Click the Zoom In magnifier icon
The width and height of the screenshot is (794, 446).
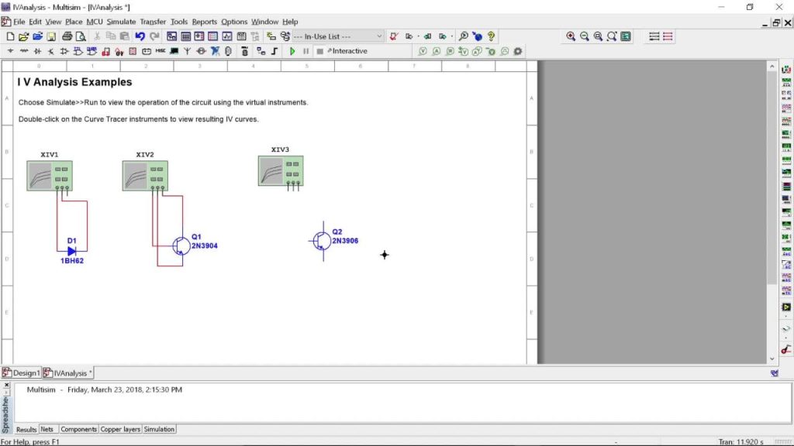tap(571, 36)
